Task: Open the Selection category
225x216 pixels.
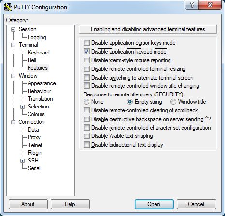Action: pos(39,107)
